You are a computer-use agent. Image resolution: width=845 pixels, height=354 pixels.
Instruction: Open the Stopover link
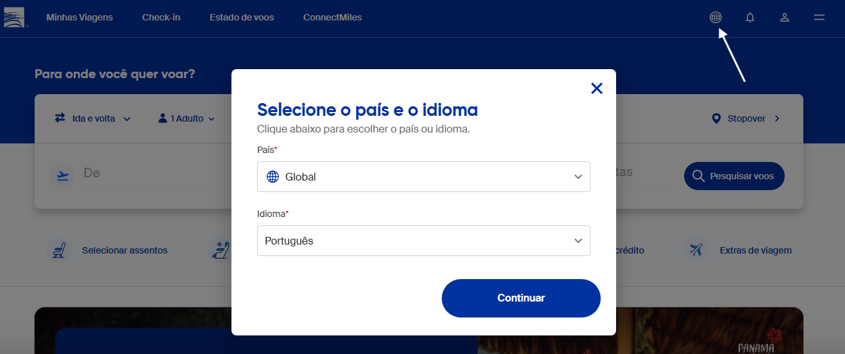[x=746, y=118]
